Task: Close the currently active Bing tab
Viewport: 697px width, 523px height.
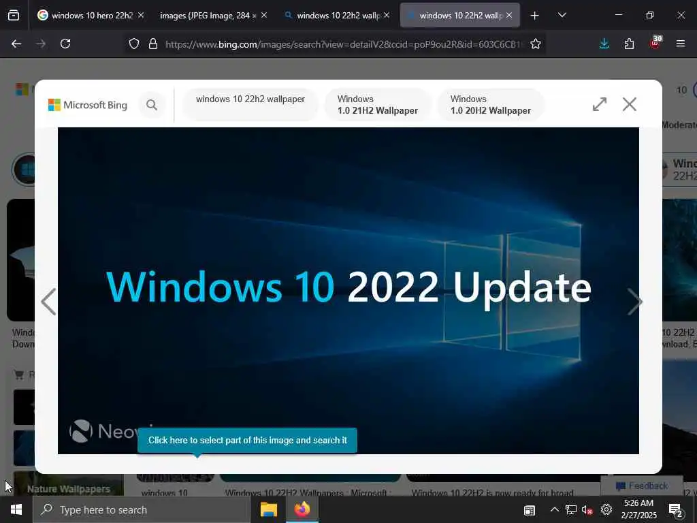Action: coord(509,15)
